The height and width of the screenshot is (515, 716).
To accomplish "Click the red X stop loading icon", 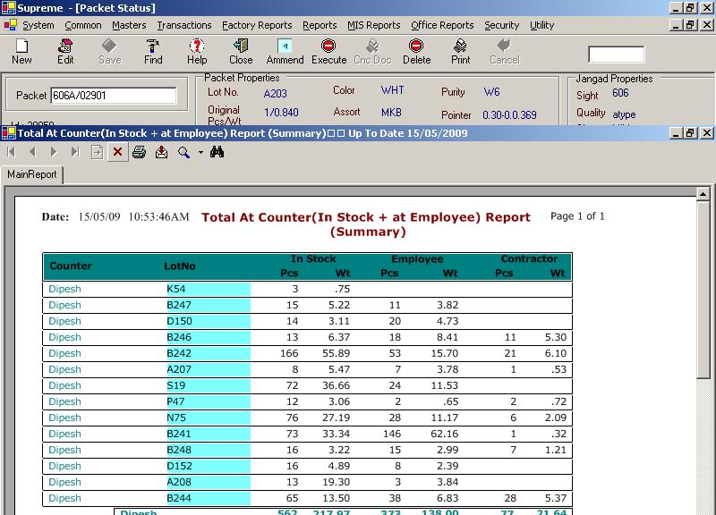I will pos(116,152).
